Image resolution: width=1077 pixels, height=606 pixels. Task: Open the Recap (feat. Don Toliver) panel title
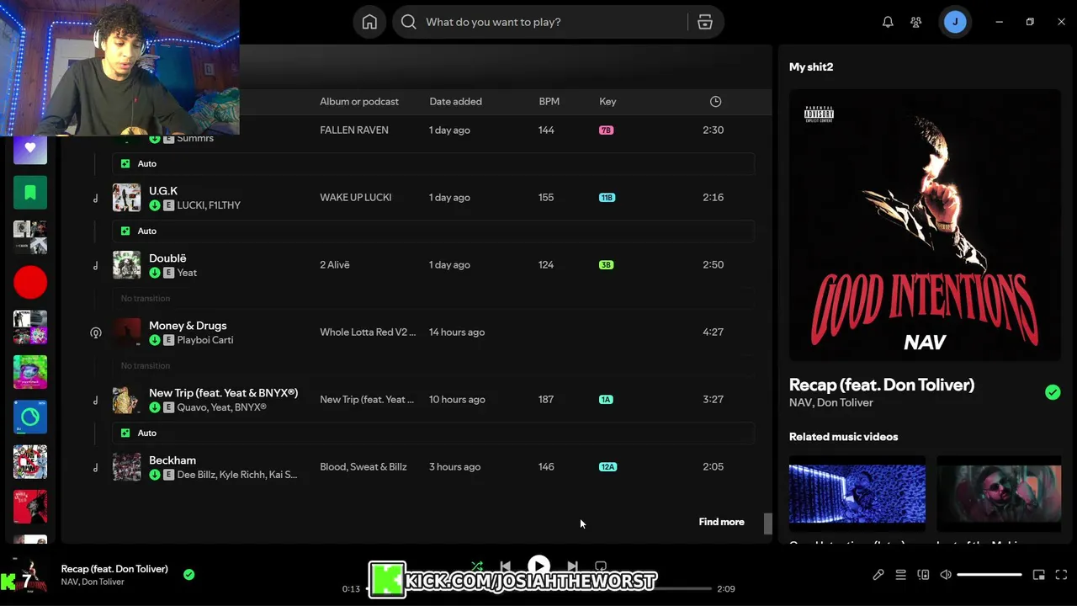tap(882, 385)
